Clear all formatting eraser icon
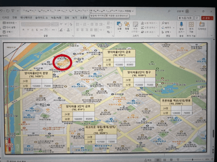Viewport: 217px width, 162px height. [x=71, y=24]
